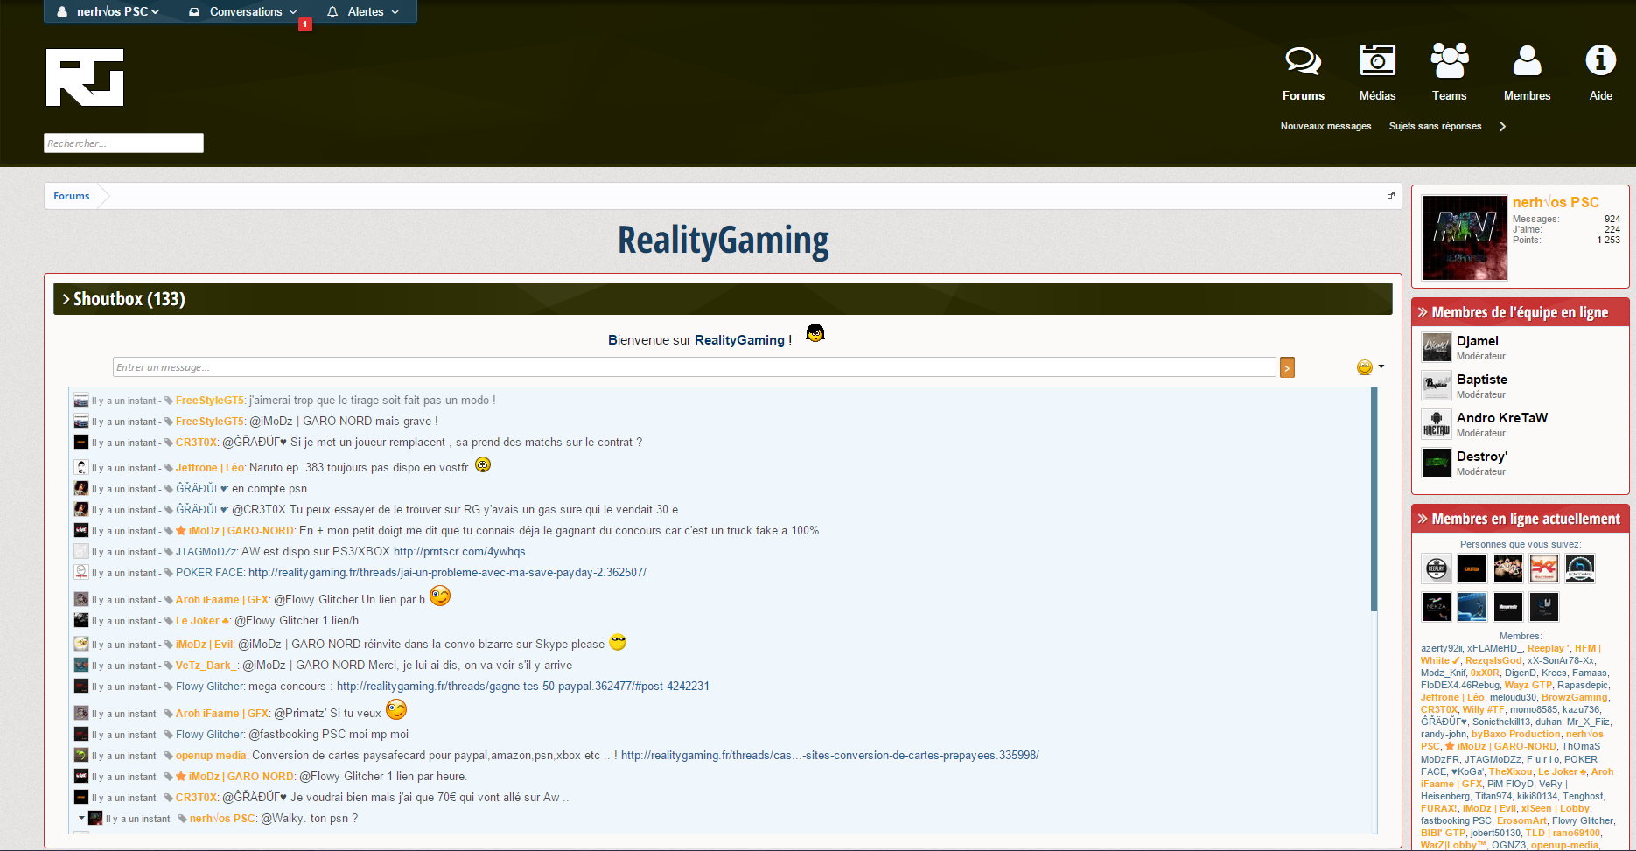Open the nerh√os PSC profile avatar in sidebar

(1465, 238)
